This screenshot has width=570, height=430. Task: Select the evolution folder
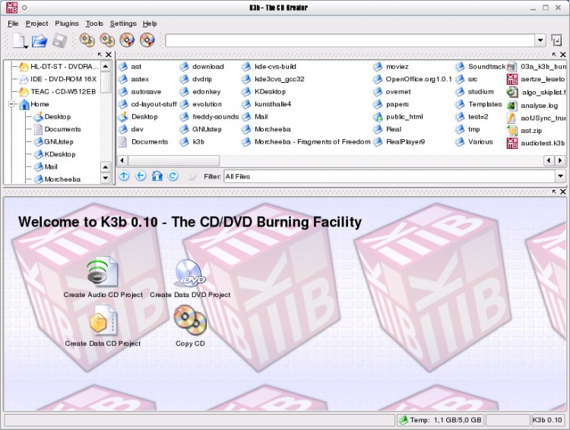coord(201,104)
